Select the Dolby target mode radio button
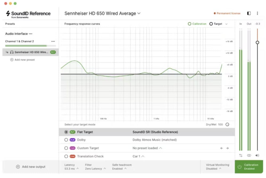The image size is (266, 178). tap(66, 140)
